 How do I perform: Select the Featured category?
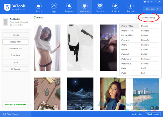[15, 35]
